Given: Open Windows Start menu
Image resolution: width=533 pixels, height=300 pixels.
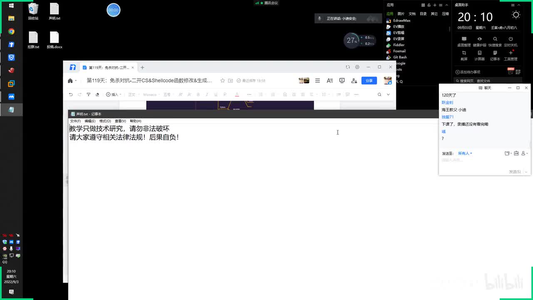Looking at the screenshot, I should [11, 5].
